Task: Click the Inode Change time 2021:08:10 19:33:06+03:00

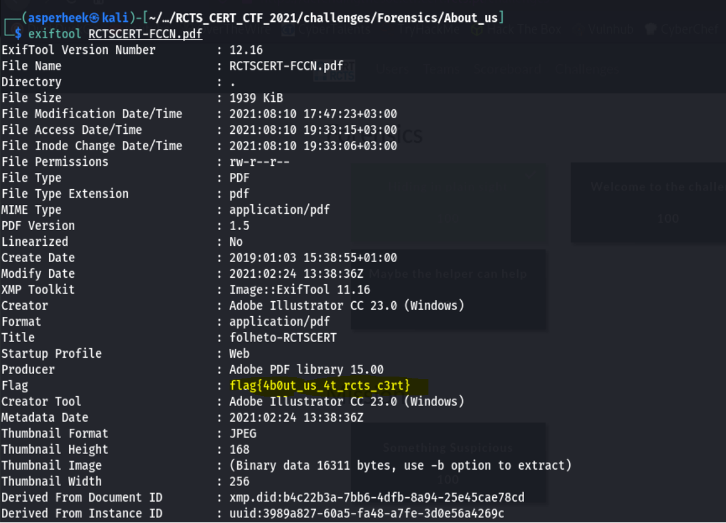Action: pos(313,146)
